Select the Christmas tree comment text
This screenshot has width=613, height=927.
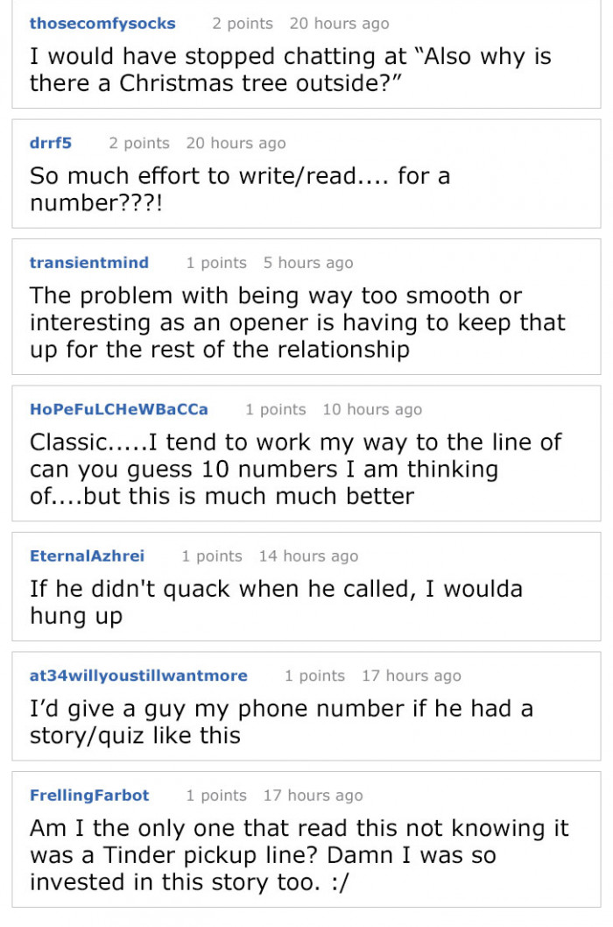[290, 70]
